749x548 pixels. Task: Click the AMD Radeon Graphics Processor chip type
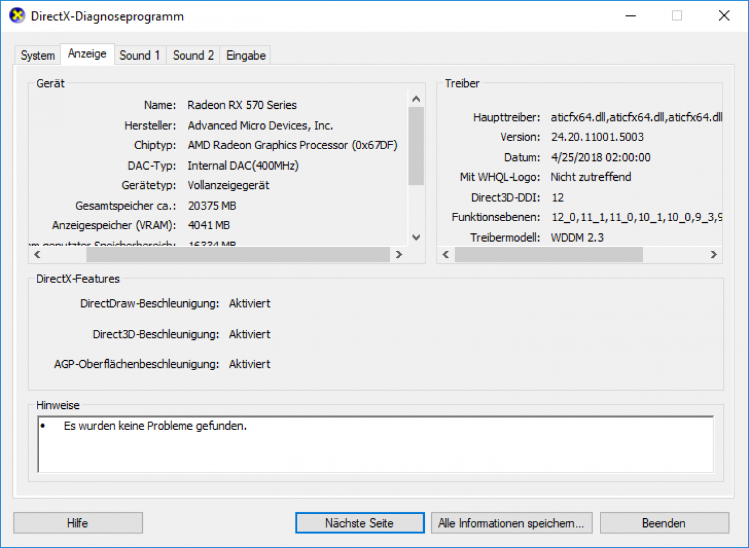[x=293, y=146]
